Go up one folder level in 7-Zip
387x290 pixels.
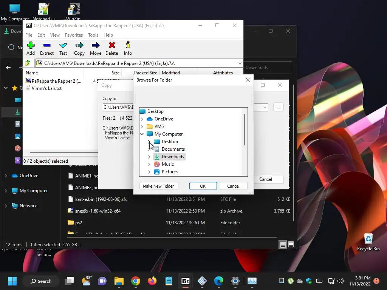tap(28, 63)
